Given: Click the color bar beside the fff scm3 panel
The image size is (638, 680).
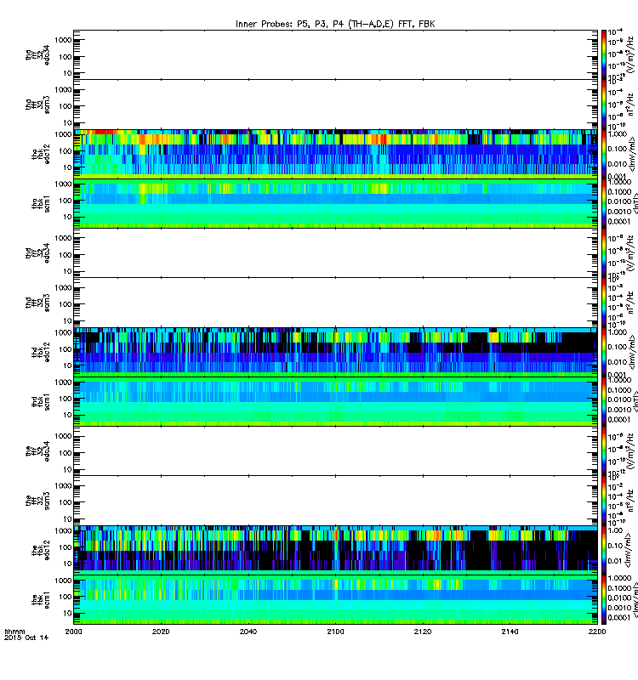Looking at the screenshot, I should pyautogui.click(x=604, y=501).
